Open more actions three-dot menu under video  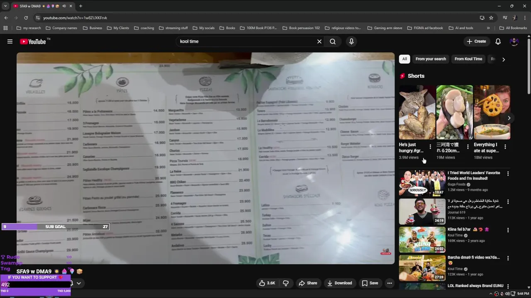[x=390, y=283]
